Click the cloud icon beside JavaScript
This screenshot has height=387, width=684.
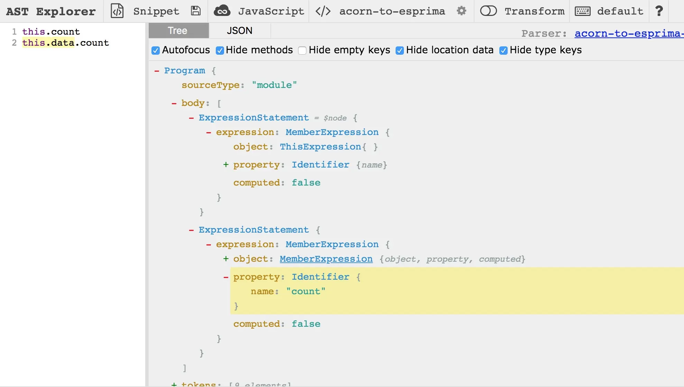coord(222,11)
